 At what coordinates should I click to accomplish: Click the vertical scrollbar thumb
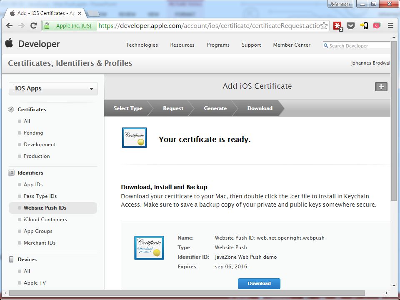[394, 120]
